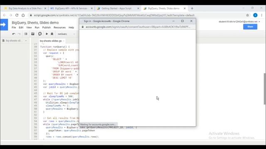Image resolution: width=266 pixels, height=149 pixels.
Task: Close the bq-sheets-slides.gs editor tab
Action: pos(64,41)
